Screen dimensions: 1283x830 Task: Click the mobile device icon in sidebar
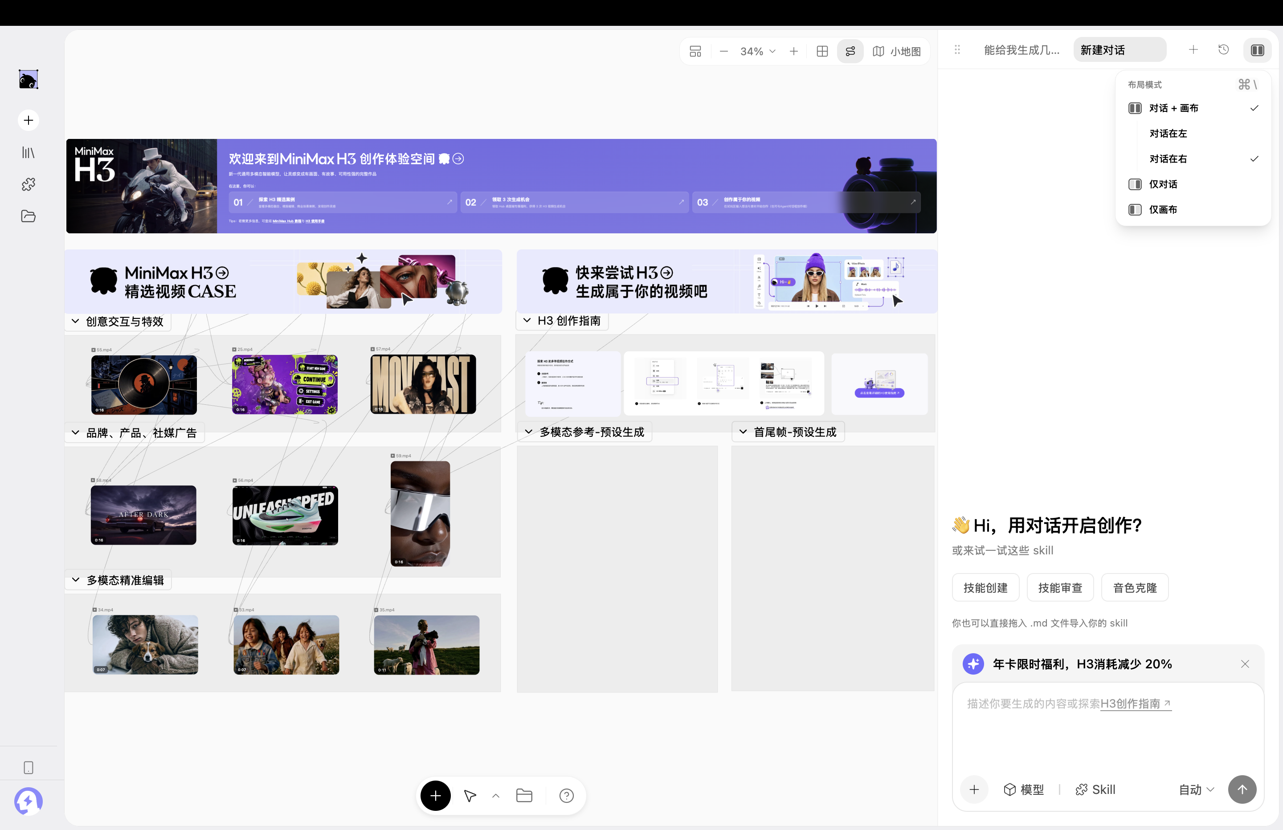29,768
